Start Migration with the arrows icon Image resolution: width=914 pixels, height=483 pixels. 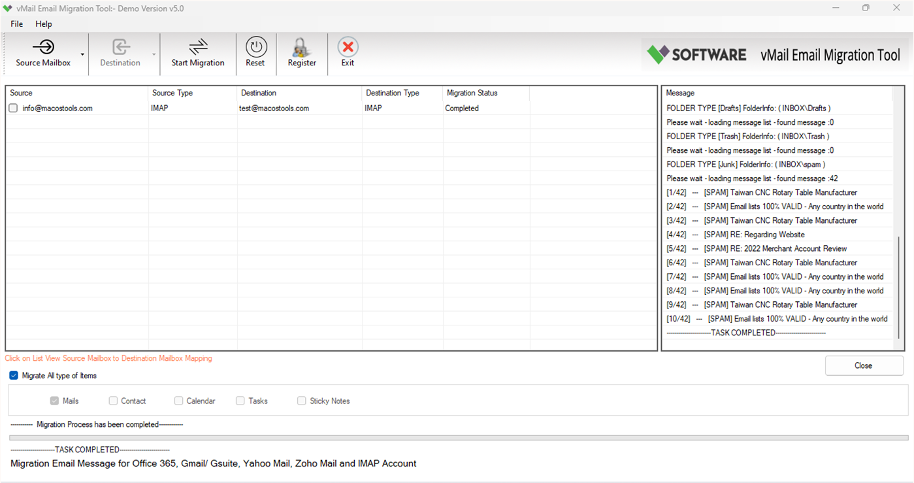(x=198, y=52)
